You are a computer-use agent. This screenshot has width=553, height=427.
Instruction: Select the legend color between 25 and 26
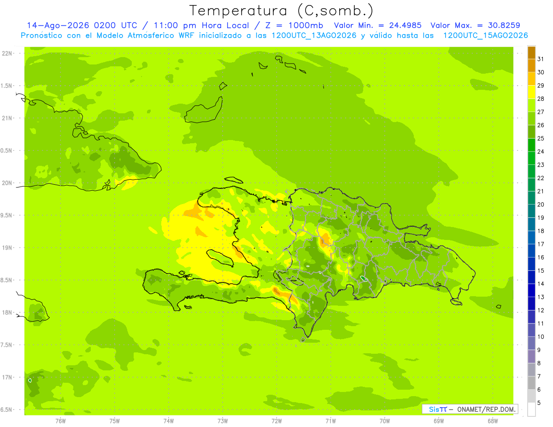pyautogui.click(x=531, y=132)
